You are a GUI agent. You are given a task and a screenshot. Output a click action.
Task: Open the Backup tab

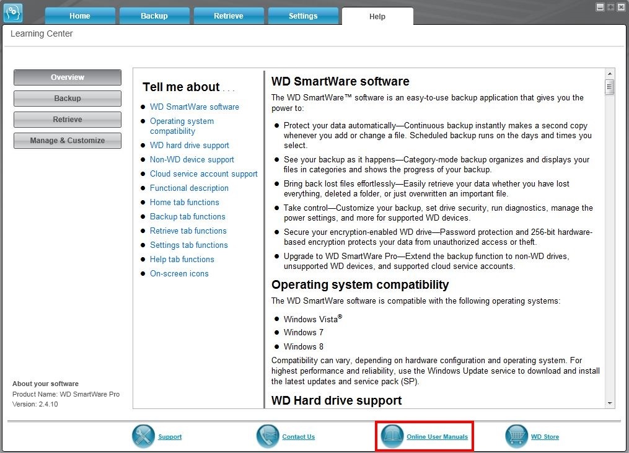click(x=154, y=16)
